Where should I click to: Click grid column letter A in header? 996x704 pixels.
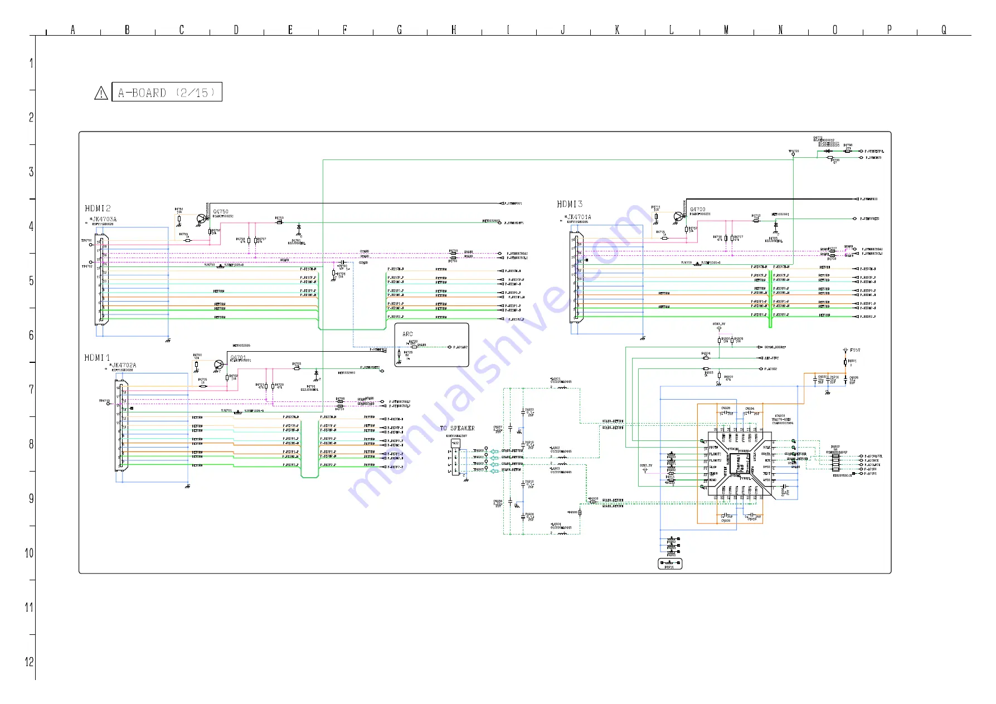[73, 30]
